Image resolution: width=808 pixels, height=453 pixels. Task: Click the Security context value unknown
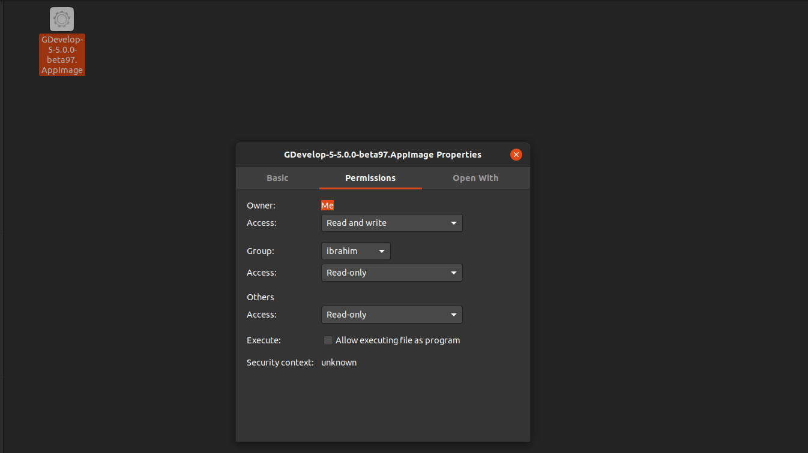[339, 363]
